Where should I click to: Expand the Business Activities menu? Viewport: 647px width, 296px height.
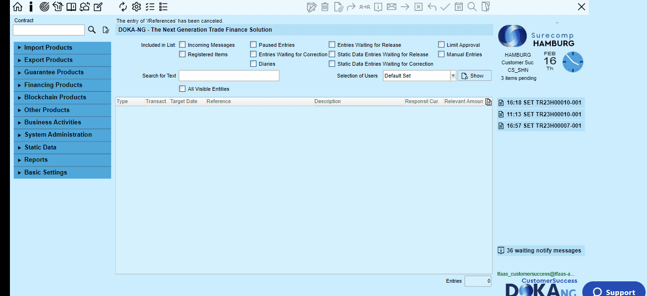pos(62,122)
